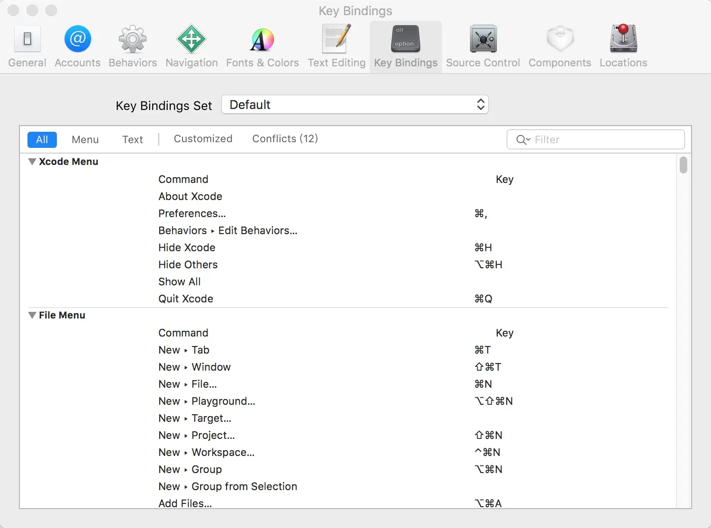The width and height of the screenshot is (711, 528).
Task: Select the About Xcode row
Action: tap(348, 196)
